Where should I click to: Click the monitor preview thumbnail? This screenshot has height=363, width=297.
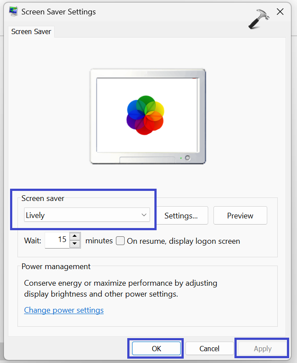(148, 116)
